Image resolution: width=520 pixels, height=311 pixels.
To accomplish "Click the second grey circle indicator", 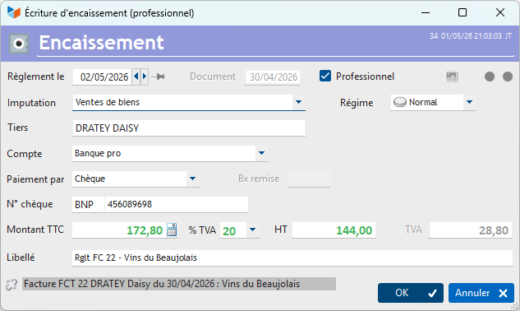I will [x=508, y=77].
